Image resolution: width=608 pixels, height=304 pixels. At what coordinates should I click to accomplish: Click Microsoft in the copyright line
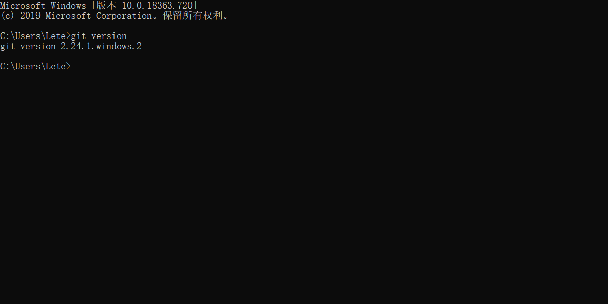[68, 16]
